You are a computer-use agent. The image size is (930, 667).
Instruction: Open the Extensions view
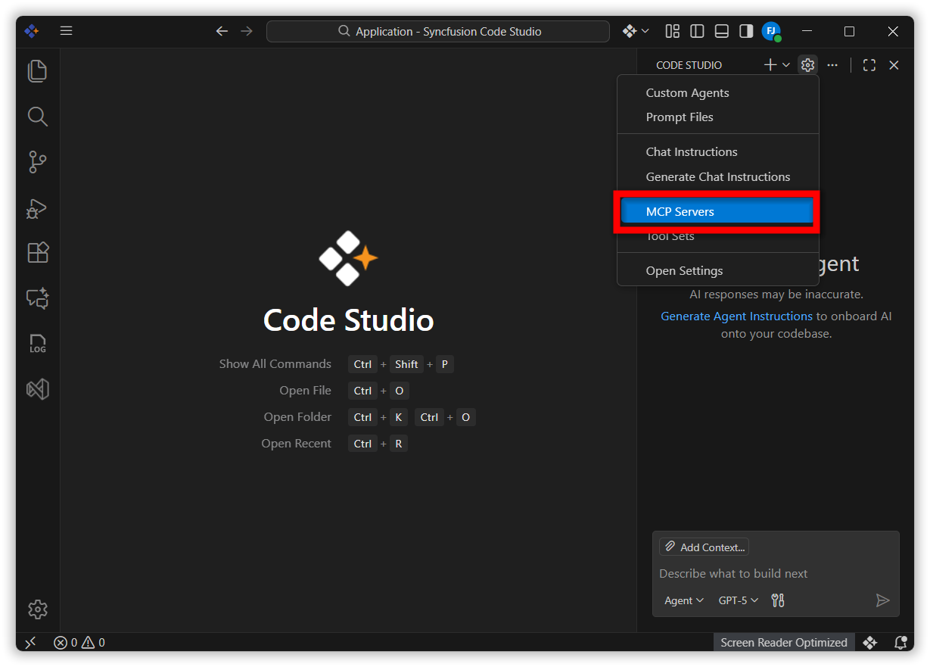37,252
